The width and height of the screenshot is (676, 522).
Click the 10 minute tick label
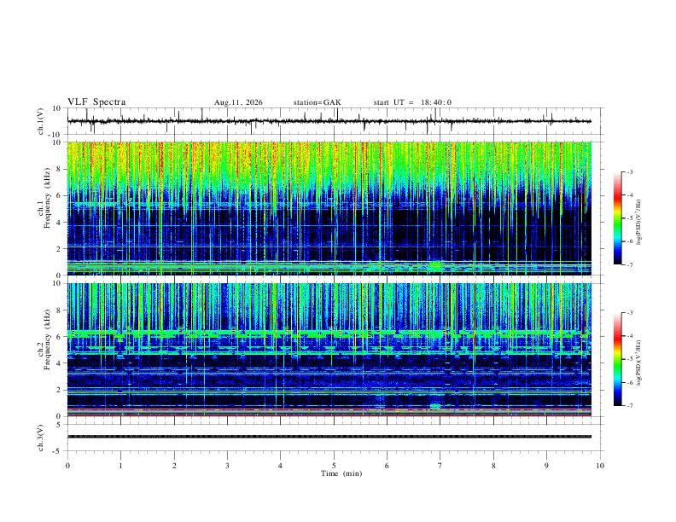(x=600, y=466)
